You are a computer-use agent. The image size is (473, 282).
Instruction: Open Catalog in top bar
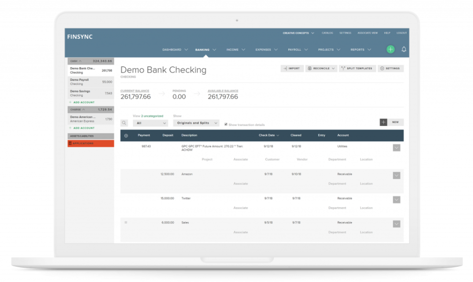(x=327, y=33)
